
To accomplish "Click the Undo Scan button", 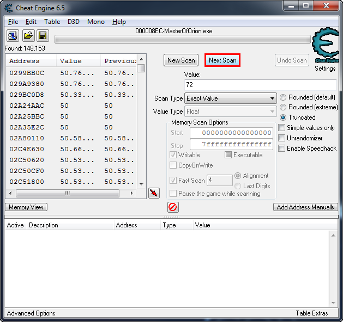I will pos(292,60).
